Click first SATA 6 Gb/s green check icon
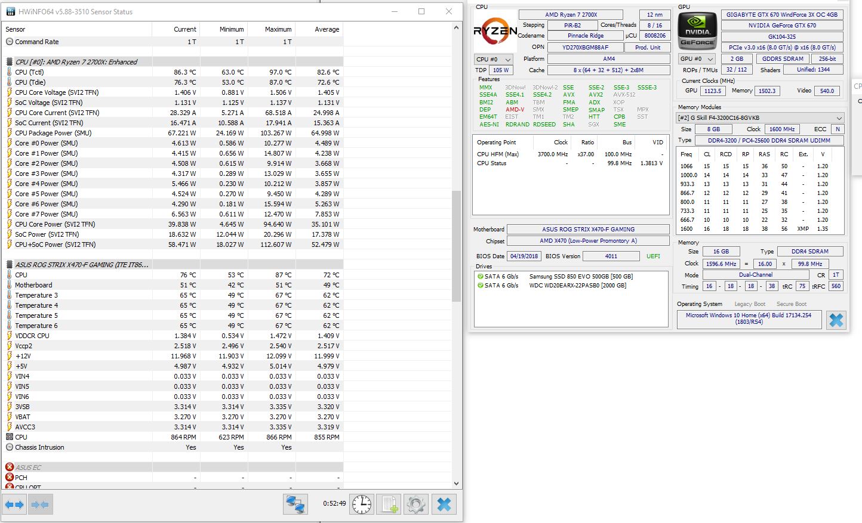The height and width of the screenshot is (523, 862). pyautogui.click(x=480, y=277)
